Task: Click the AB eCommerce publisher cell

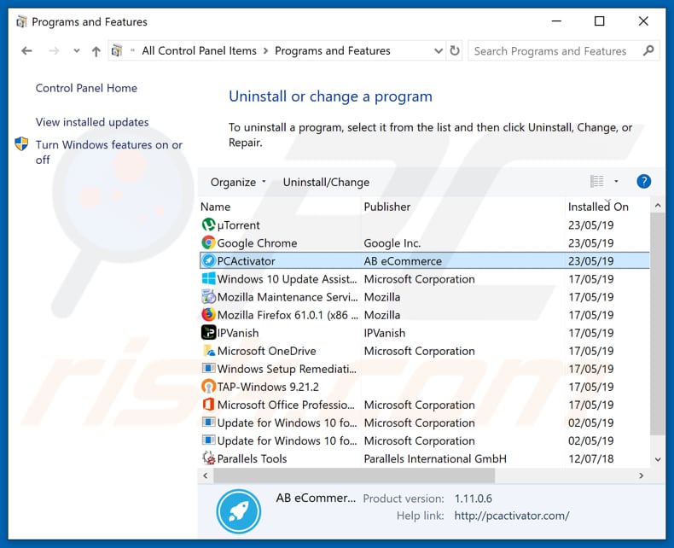Action: coord(403,261)
